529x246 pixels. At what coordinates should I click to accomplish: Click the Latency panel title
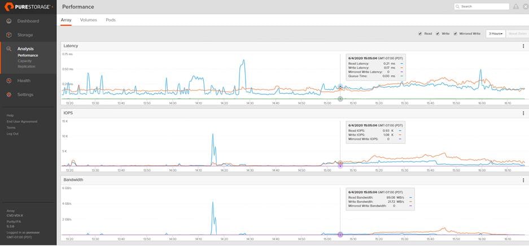pyautogui.click(x=71, y=46)
